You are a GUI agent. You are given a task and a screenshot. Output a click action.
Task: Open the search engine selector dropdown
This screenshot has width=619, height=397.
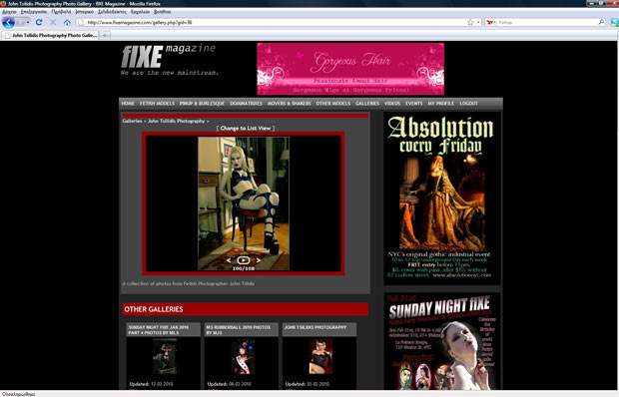[491, 23]
